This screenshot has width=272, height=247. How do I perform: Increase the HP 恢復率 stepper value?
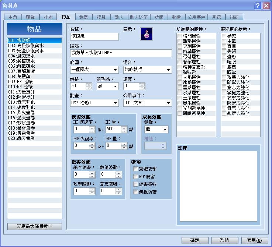92,128
